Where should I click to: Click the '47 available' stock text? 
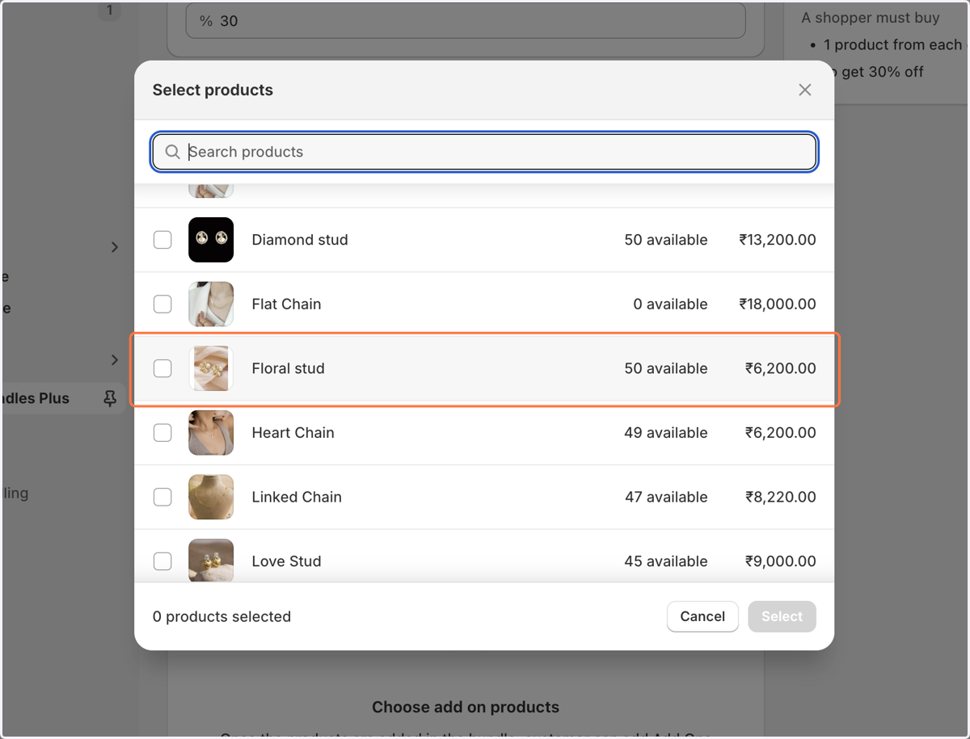click(666, 497)
